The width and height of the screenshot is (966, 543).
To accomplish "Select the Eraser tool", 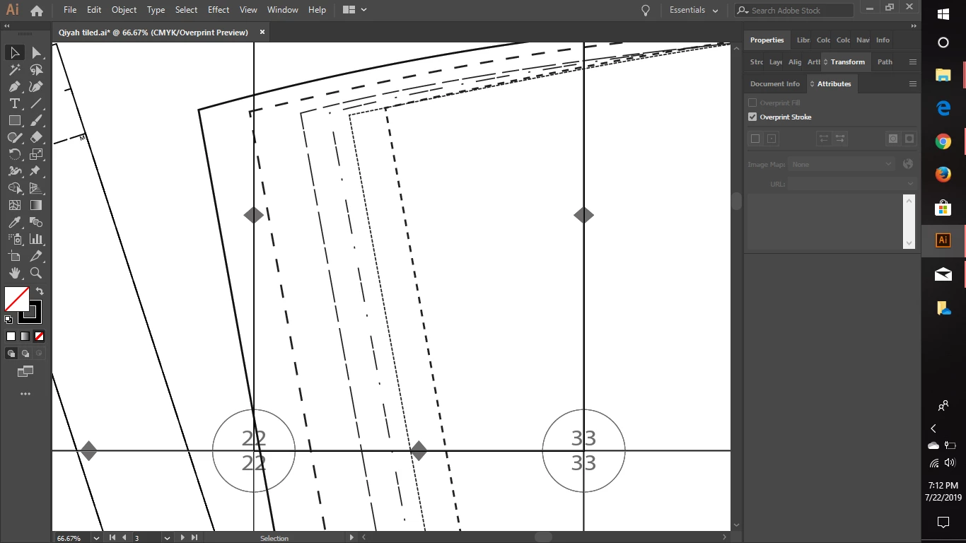I will click(x=36, y=137).
